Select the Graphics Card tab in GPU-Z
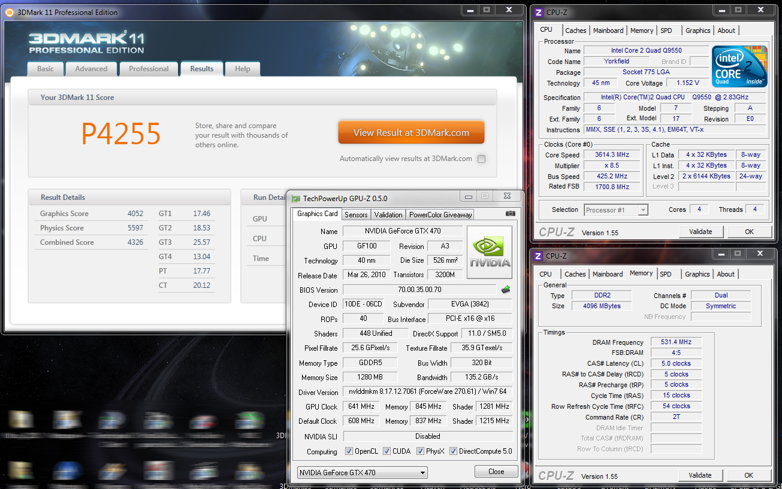782x489 pixels. coord(318,214)
